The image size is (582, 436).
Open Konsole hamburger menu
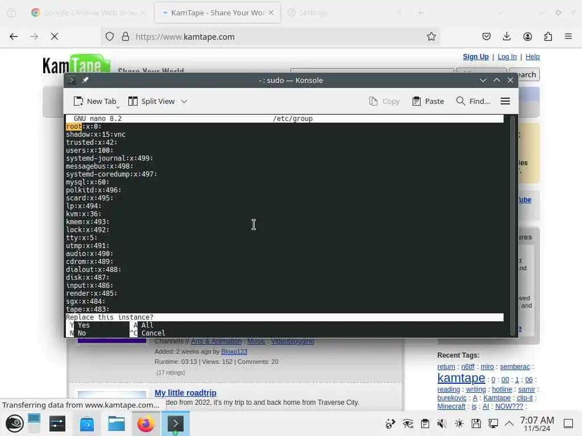pos(505,101)
